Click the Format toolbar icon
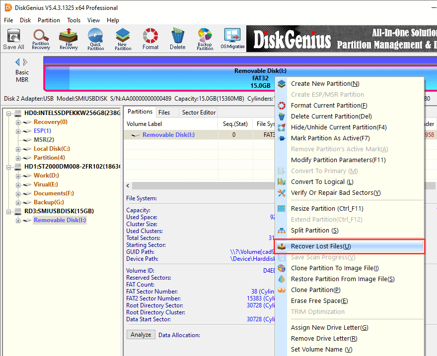Image resolution: width=437 pixels, height=356 pixels. 150,39
